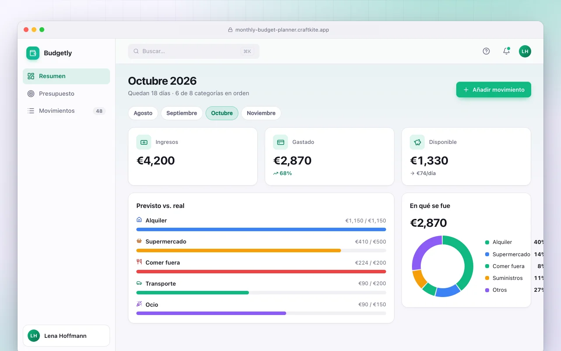Open Movimientos in sidebar
Image resolution: width=561 pixels, height=351 pixels.
point(66,111)
